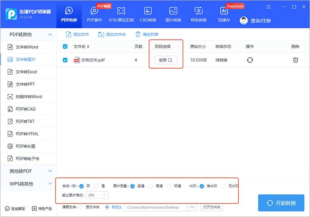The width and height of the screenshot is (310, 217).
Task: Expand the WPS转其他 section
Action: [x=50, y=184]
